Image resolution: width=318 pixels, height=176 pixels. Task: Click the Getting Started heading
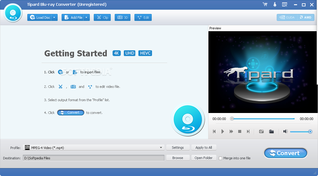click(76, 54)
